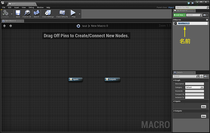Click the Details search field
Viewport: 210px width, 133px height.
(x=184, y=76)
